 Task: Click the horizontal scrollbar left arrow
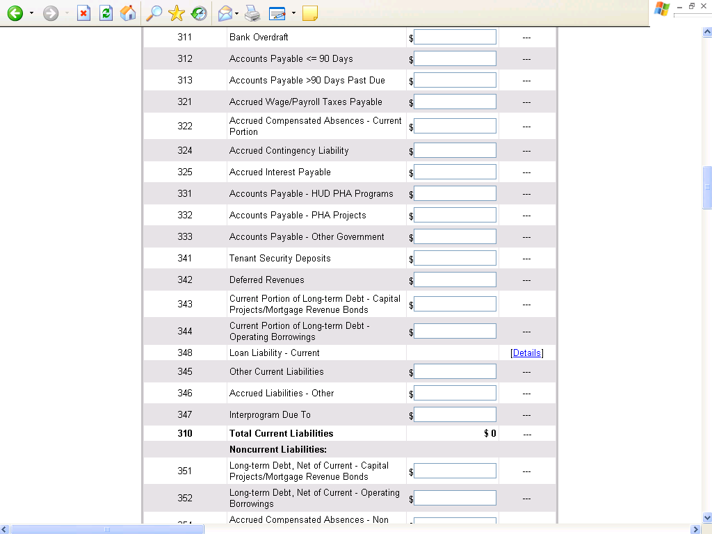5,529
